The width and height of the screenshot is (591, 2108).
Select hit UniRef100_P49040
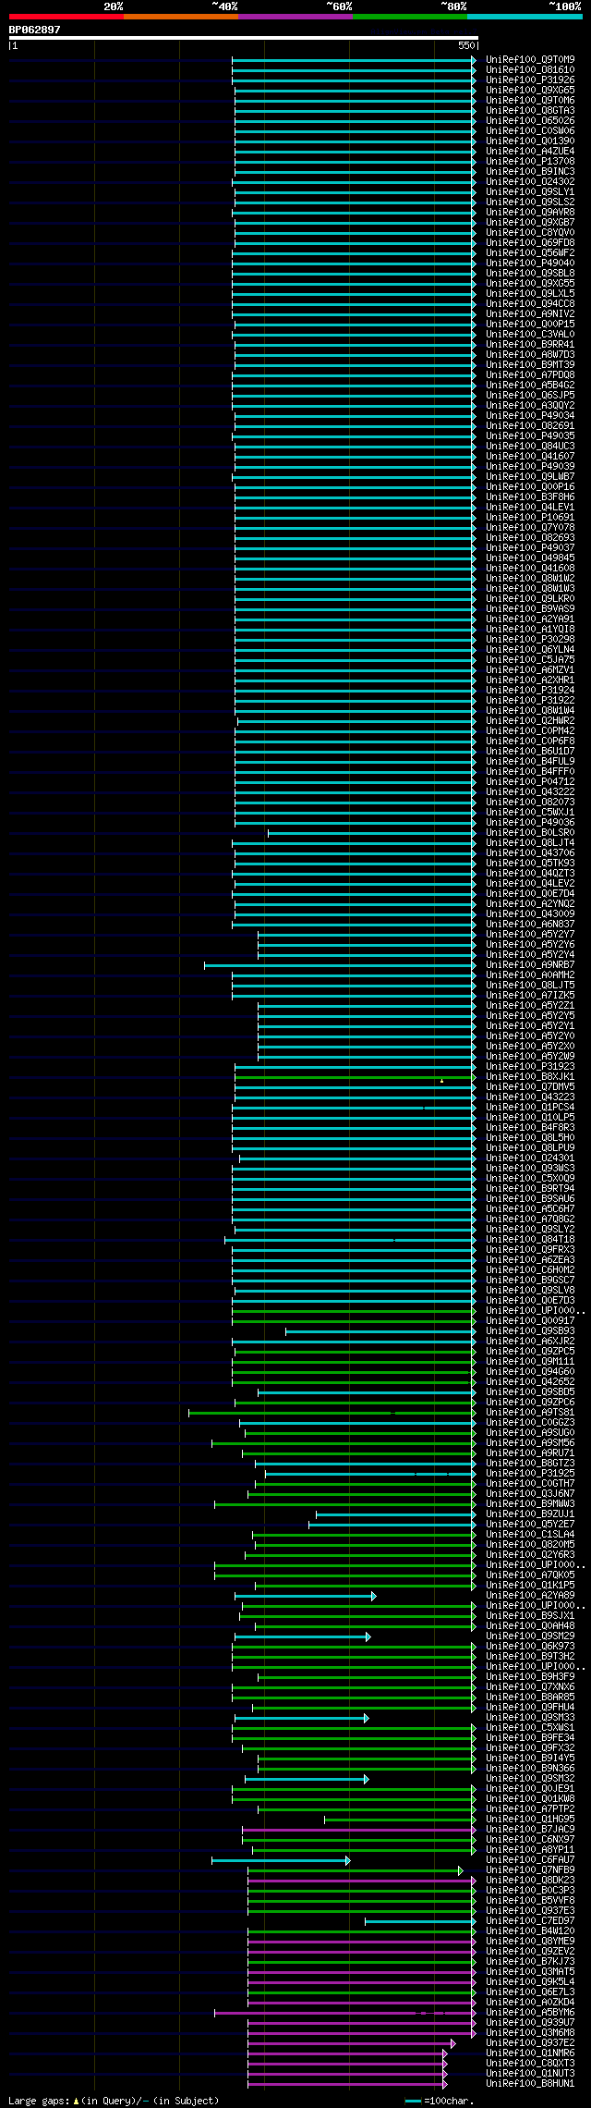[x=530, y=263]
